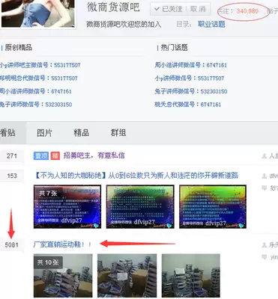Screen dimensions: 278x299
Task: Open the second dfvip27 post thumbnail
Action: [x=140, y=207]
